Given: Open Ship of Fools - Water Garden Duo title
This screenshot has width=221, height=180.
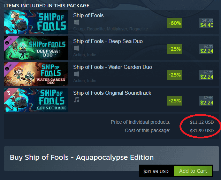Looking at the screenshot, I should point(112,67).
